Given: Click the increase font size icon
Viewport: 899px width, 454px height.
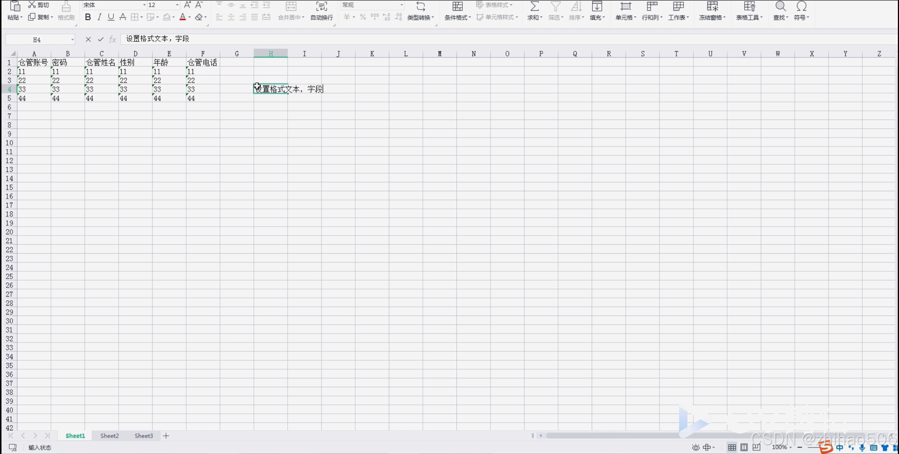Looking at the screenshot, I should [x=187, y=5].
